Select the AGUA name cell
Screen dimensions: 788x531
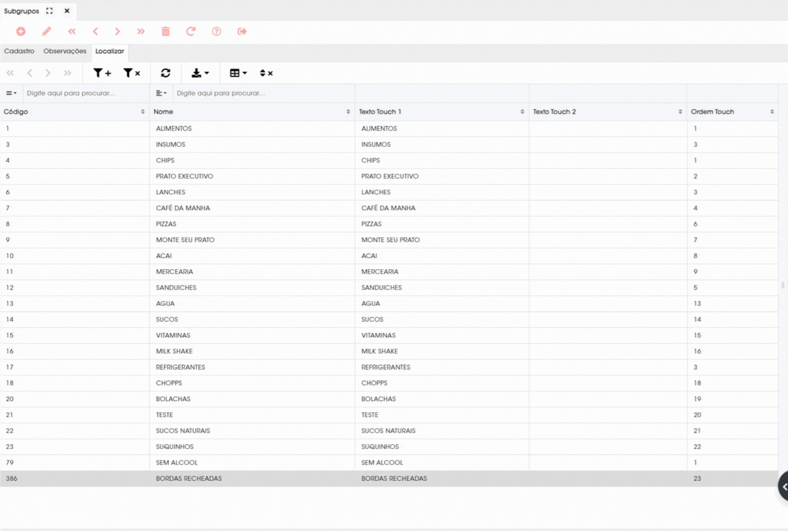(x=252, y=304)
